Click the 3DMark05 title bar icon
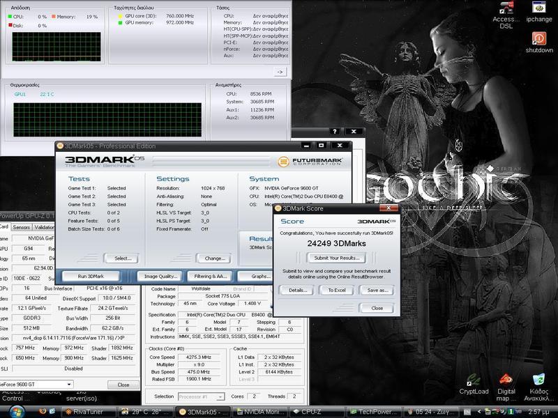This screenshot has height=418, width=558. 60,146
